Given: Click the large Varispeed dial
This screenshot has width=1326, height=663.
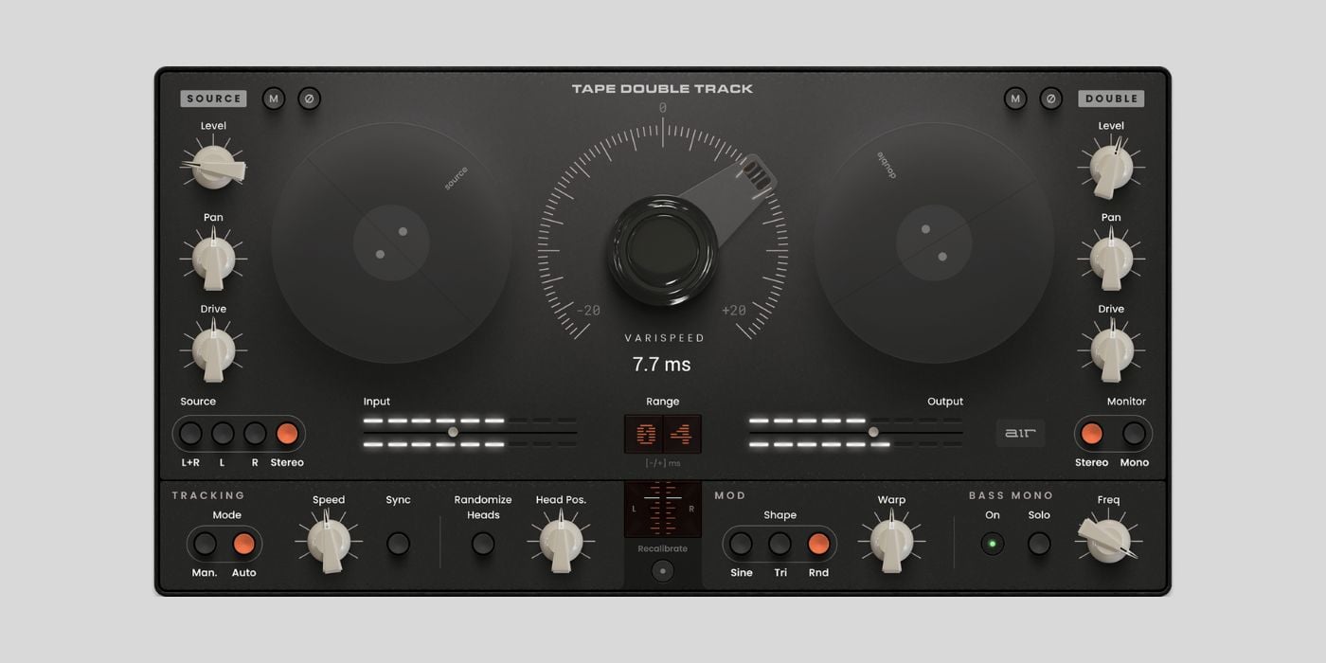Looking at the screenshot, I should click(x=663, y=246).
